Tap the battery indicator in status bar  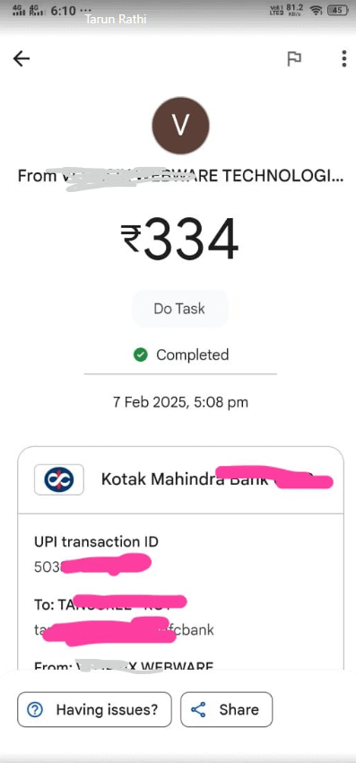pyautogui.click(x=338, y=10)
